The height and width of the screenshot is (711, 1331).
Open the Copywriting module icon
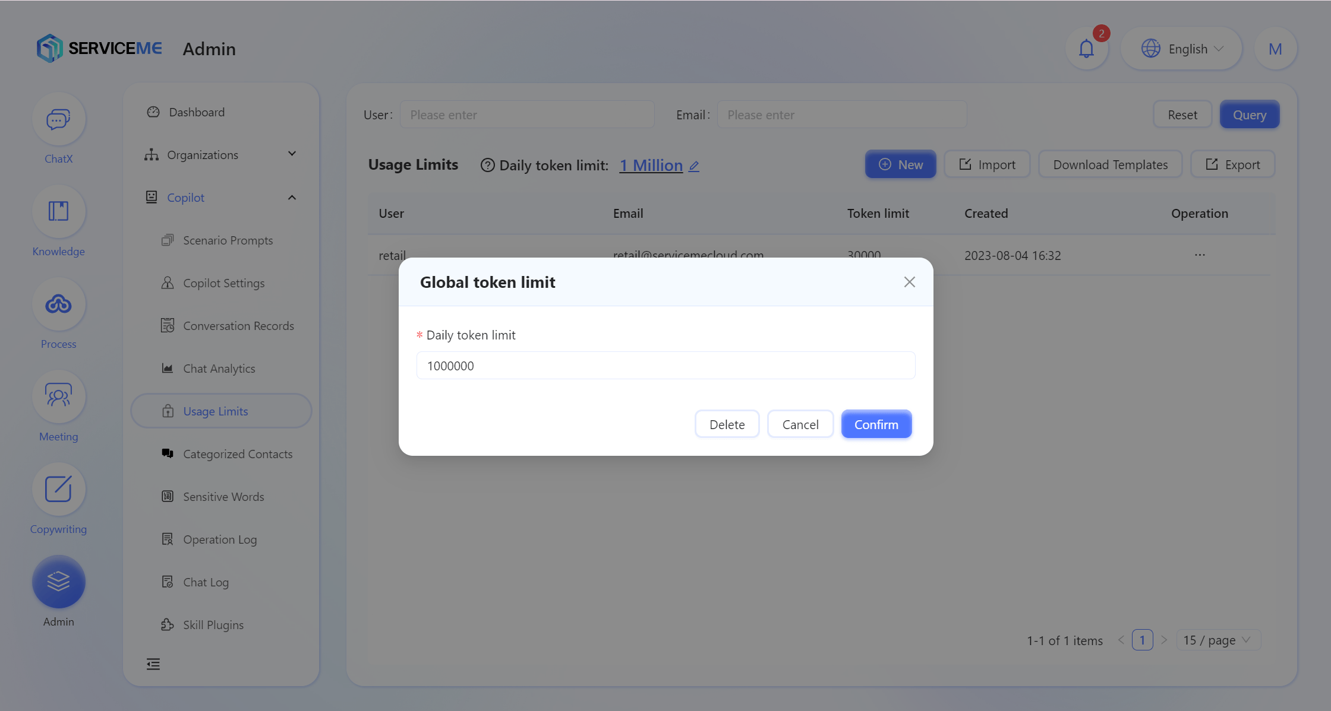point(58,489)
